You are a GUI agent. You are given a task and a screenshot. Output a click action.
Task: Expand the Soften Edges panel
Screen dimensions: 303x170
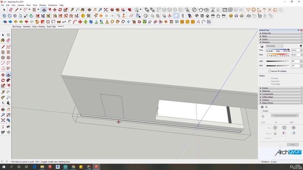click(281, 97)
